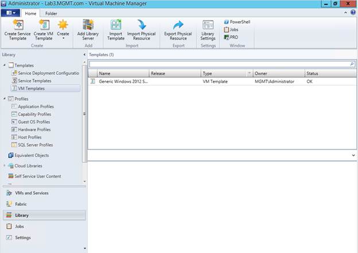Sort by Name column header
This screenshot has height=253, width=358.
(123, 74)
